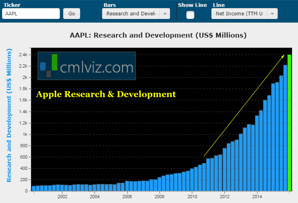Click the Bars dropdown arrow
The width and height of the screenshot is (298, 203).
[x=165, y=13]
